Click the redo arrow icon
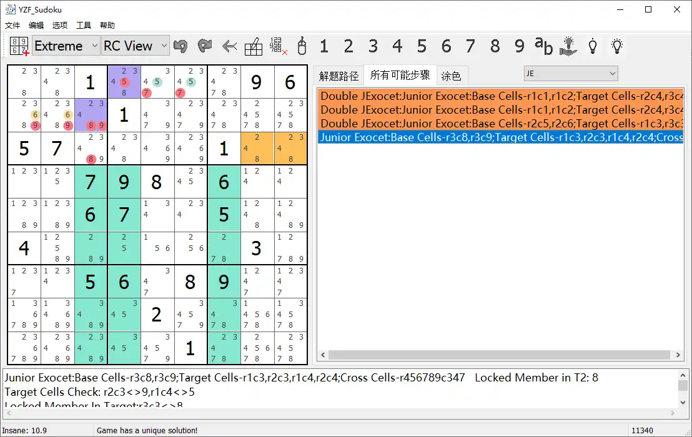The image size is (692, 437). [x=205, y=46]
